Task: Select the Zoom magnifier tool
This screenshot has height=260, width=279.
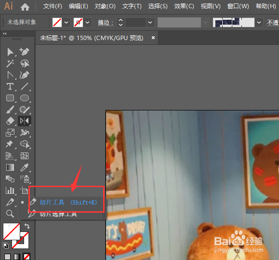Action: 10,214
